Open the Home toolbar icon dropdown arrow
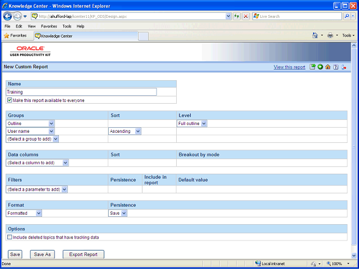 click(x=322, y=35)
